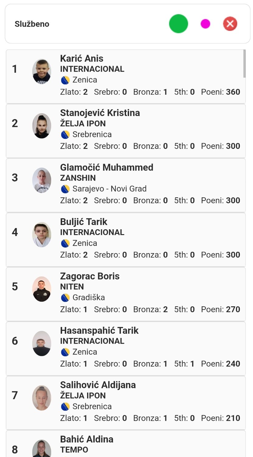Click the rankings list scrollbar
Image resolution: width=253 pixels, height=457 pixels.
pos(244,64)
